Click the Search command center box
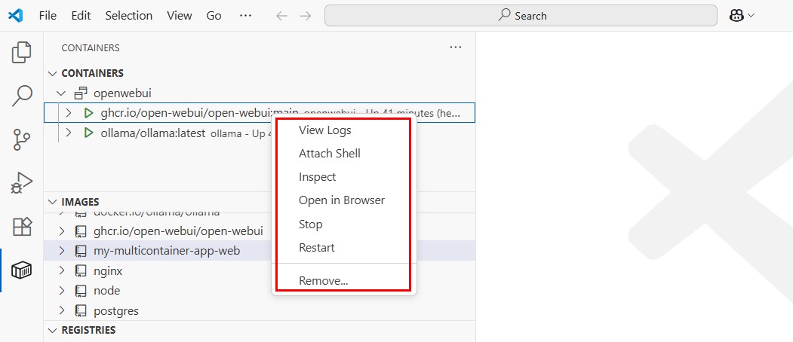 (521, 15)
